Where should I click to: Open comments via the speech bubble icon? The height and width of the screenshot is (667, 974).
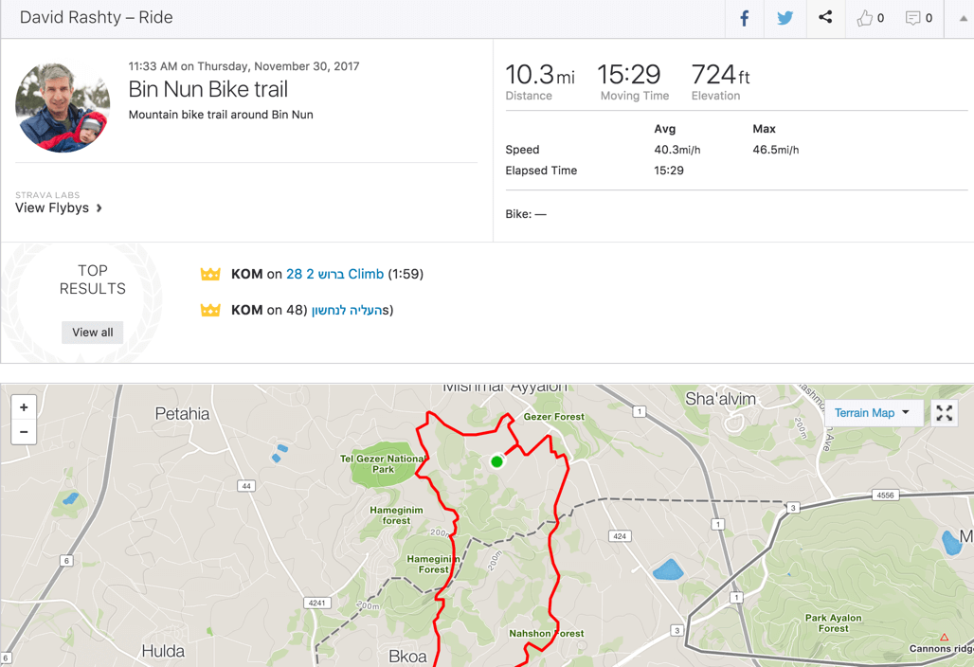click(x=912, y=18)
